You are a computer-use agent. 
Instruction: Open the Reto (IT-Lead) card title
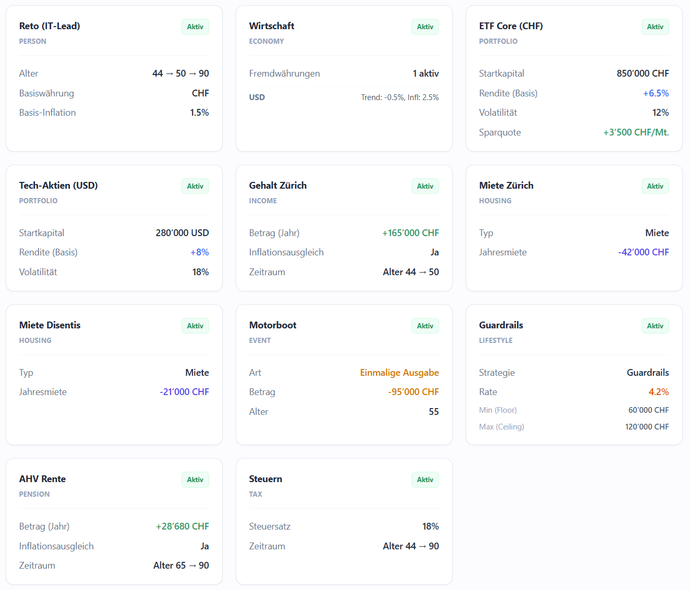click(50, 26)
